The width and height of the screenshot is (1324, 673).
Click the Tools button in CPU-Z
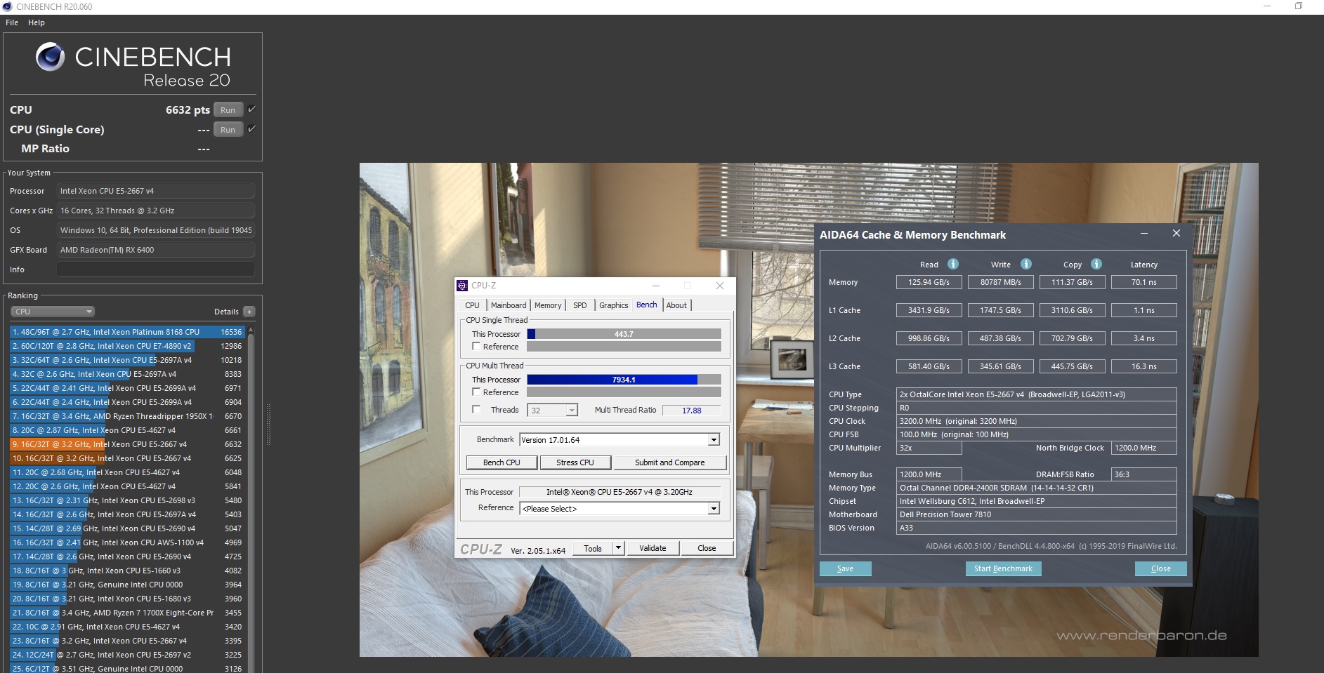pyautogui.click(x=593, y=548)
